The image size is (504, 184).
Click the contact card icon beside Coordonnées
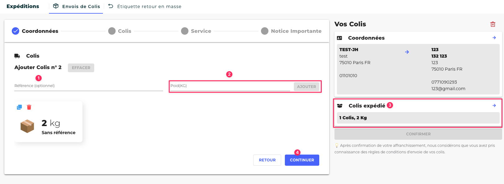coord(339,38)
